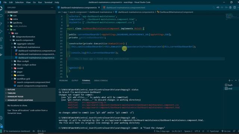Switch to the dashboard-maintainence.component.html editor tab
239x134 pixels.
124,7
